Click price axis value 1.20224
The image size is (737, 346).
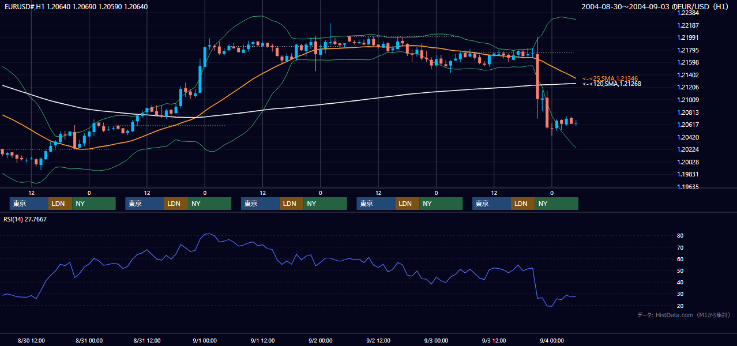point(689,149)
